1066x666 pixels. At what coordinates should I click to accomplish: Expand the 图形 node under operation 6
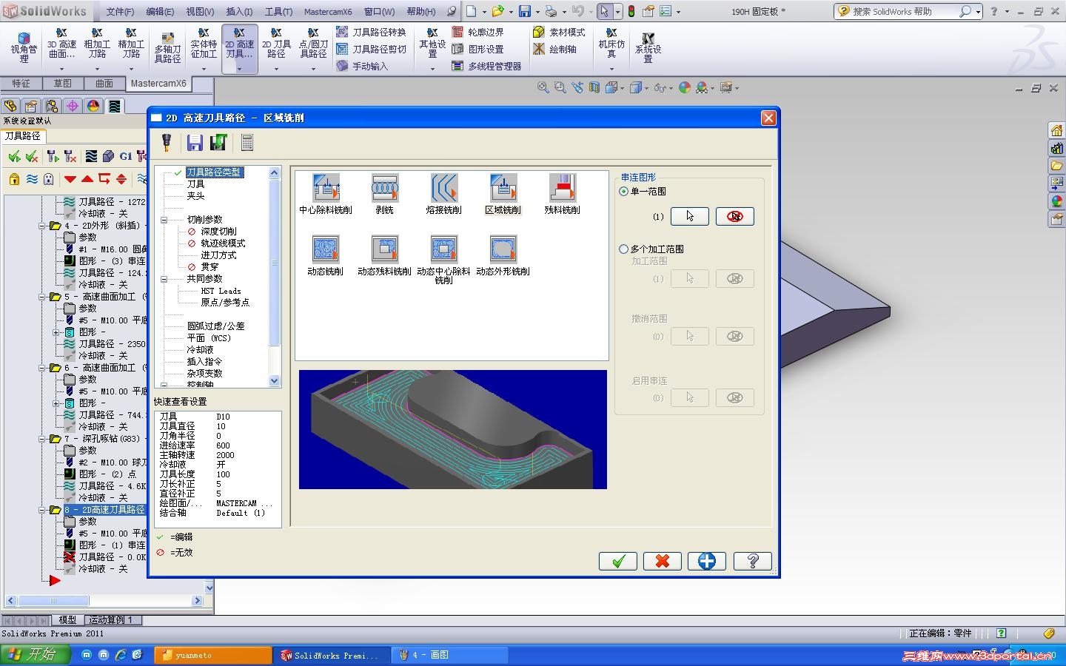tap(56, 403)
